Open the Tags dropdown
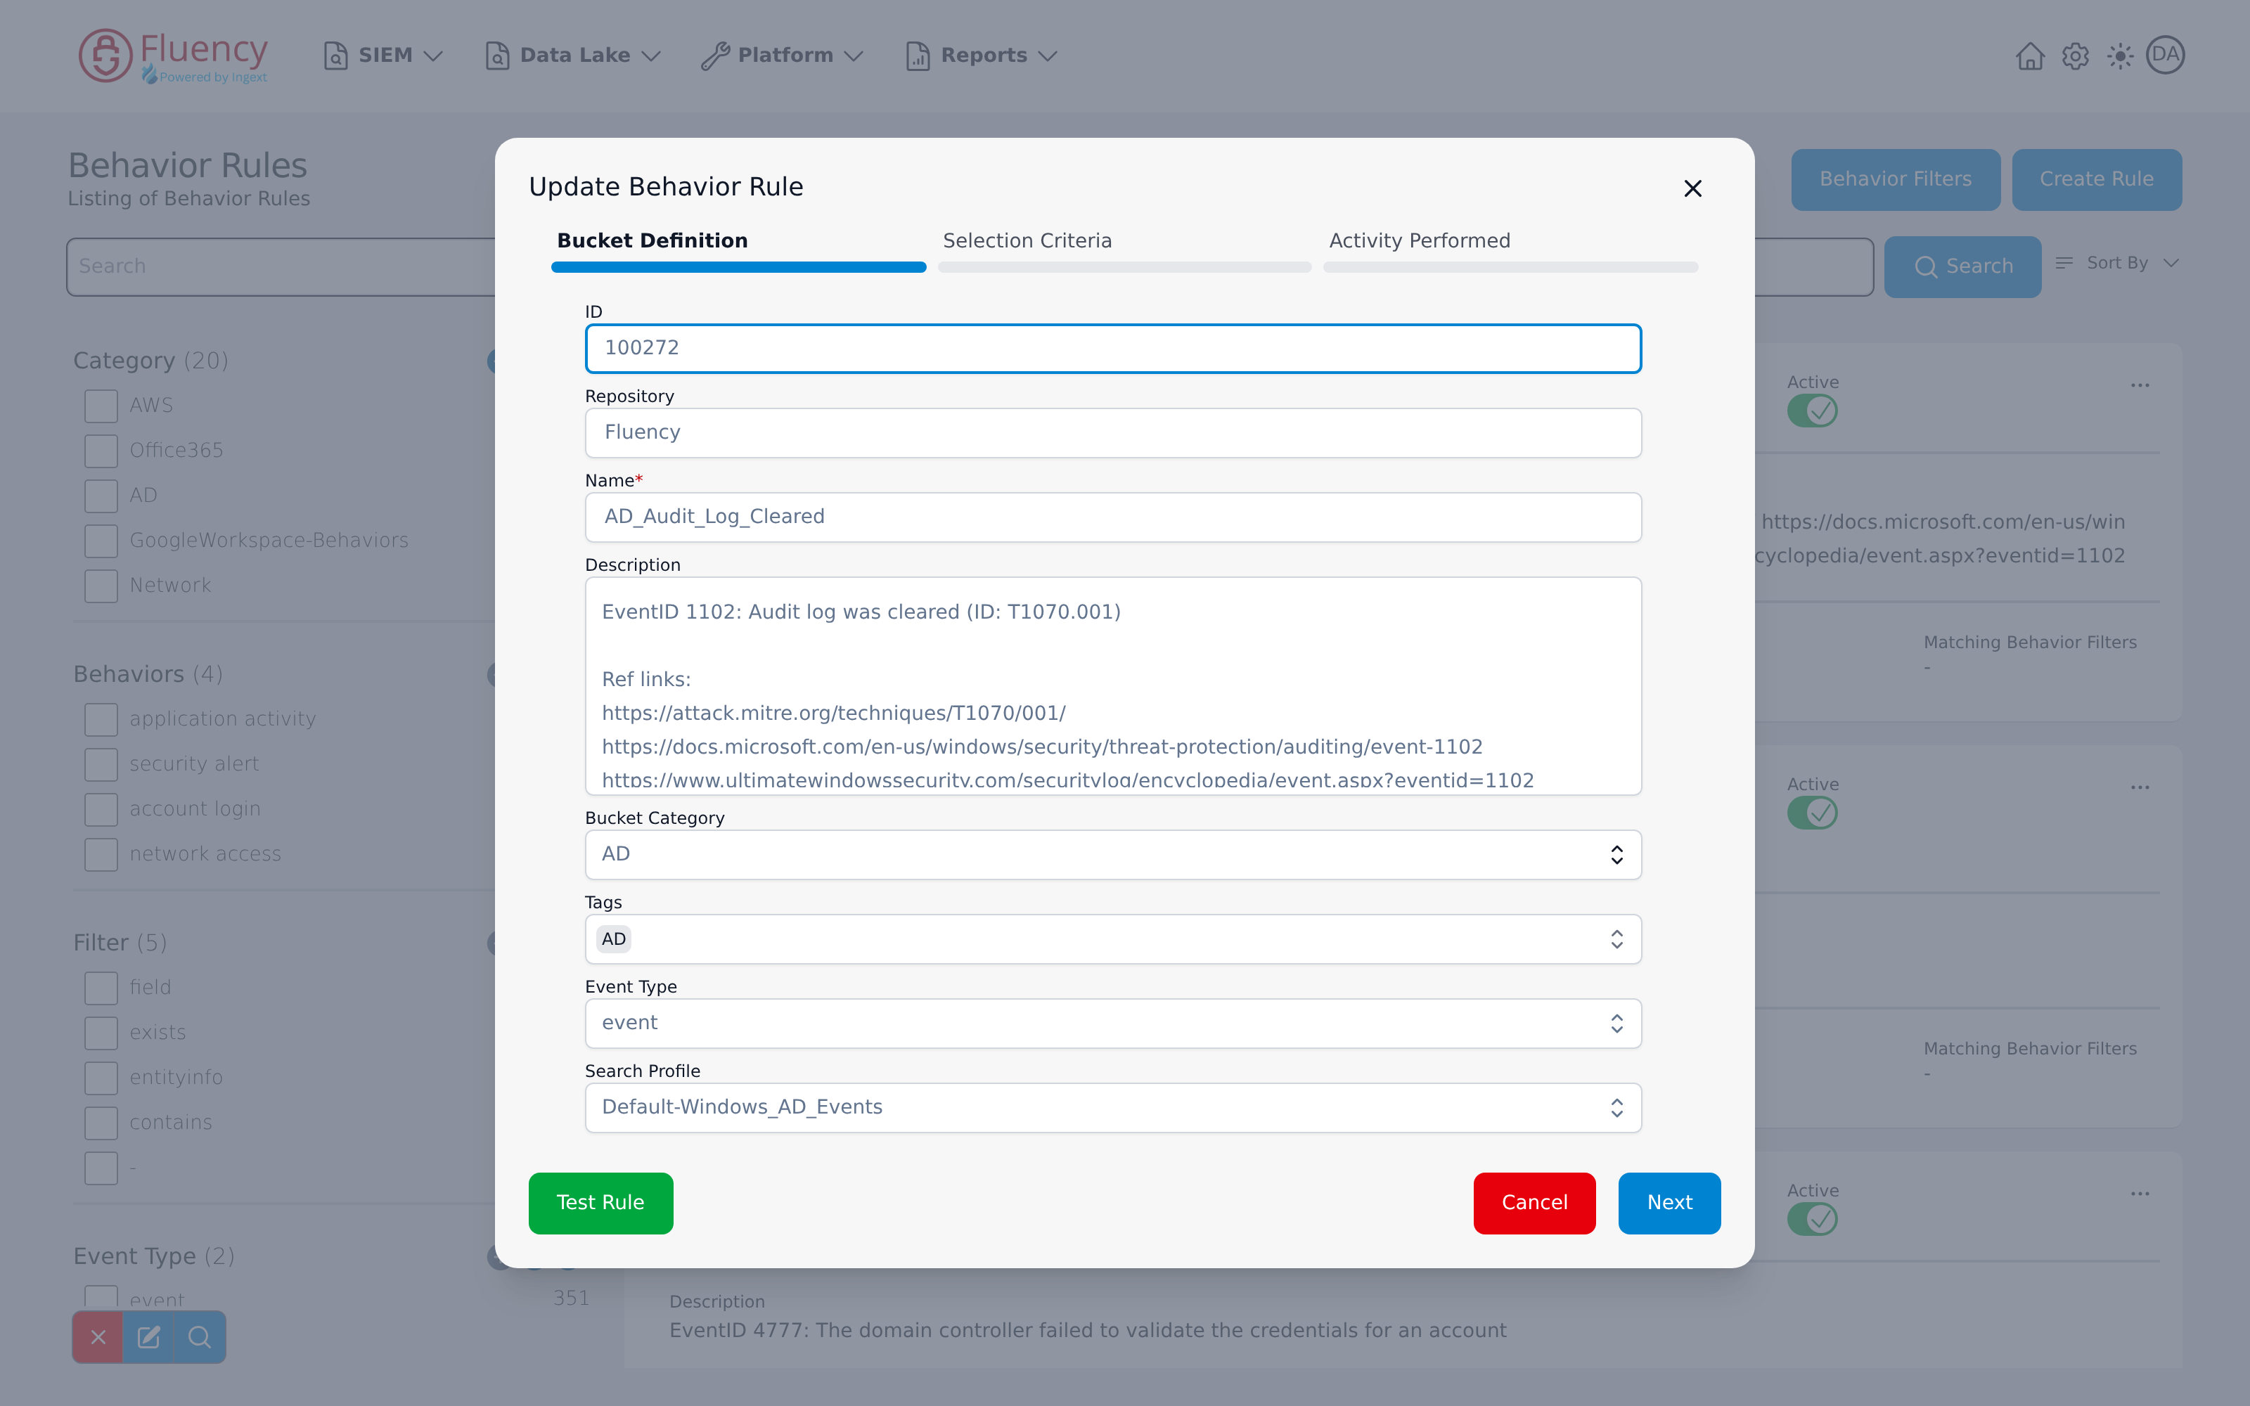The width and height of the screenshot is (2250, 1406). (x=1113, y=939)
